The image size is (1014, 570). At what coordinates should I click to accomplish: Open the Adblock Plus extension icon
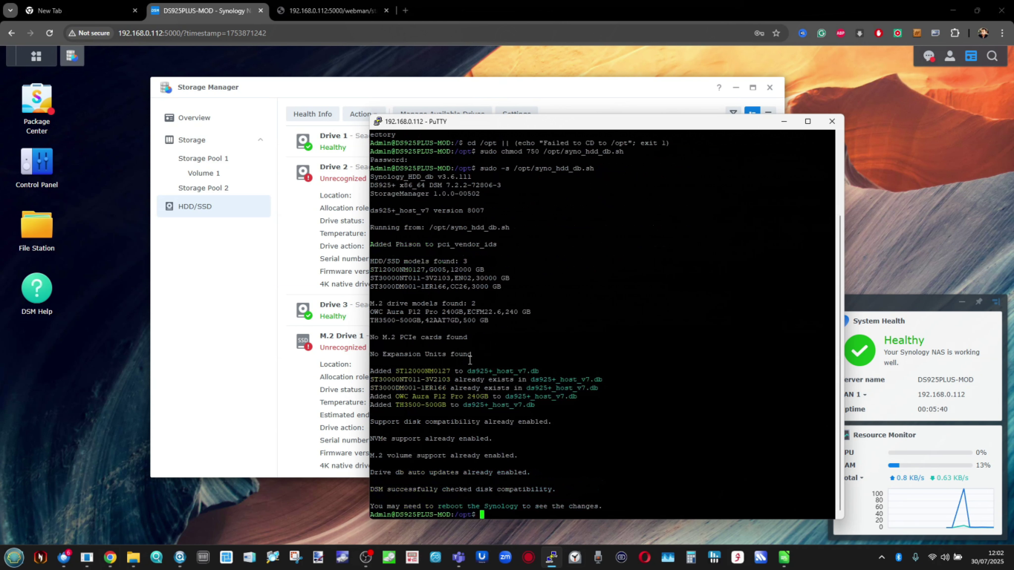coord(840,33)
